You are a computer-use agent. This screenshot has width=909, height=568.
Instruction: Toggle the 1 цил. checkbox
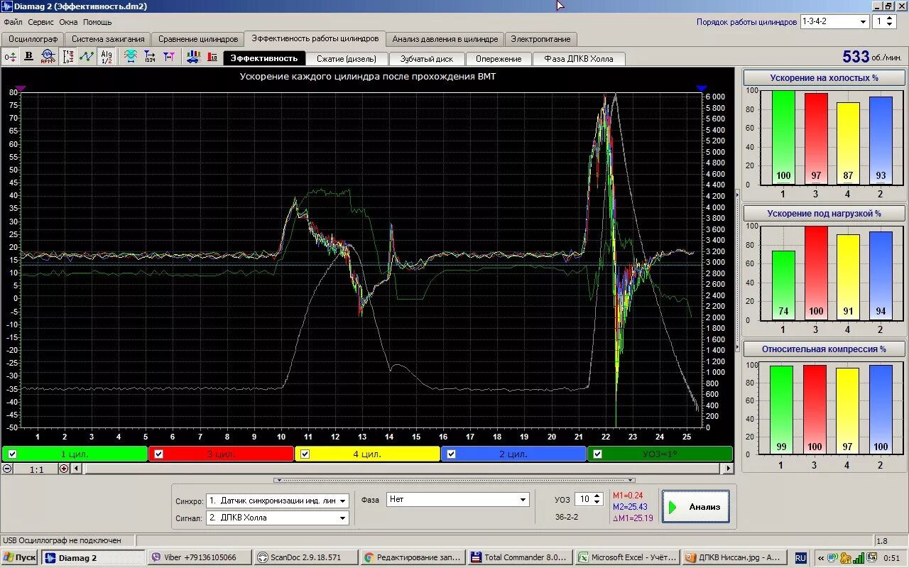12,454
